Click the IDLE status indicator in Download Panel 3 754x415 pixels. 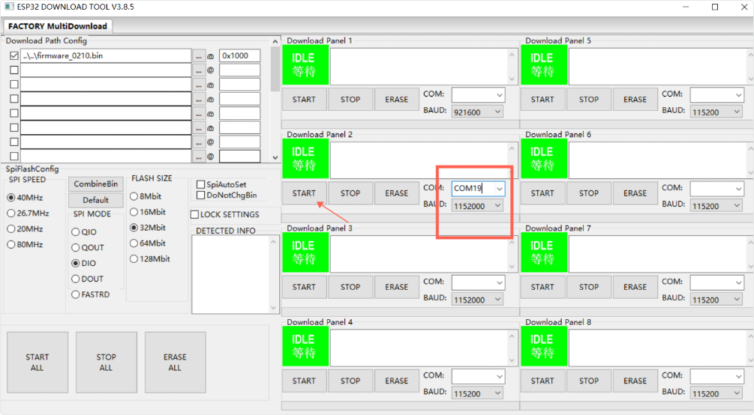click(305, 252)
